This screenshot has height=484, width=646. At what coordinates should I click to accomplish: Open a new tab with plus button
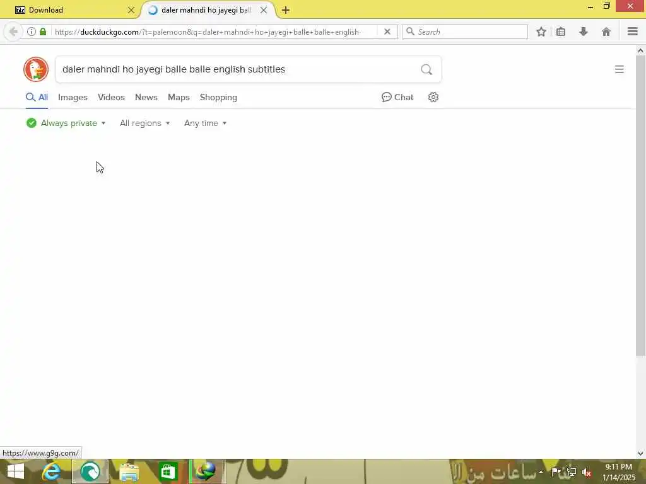pos(286,10)
